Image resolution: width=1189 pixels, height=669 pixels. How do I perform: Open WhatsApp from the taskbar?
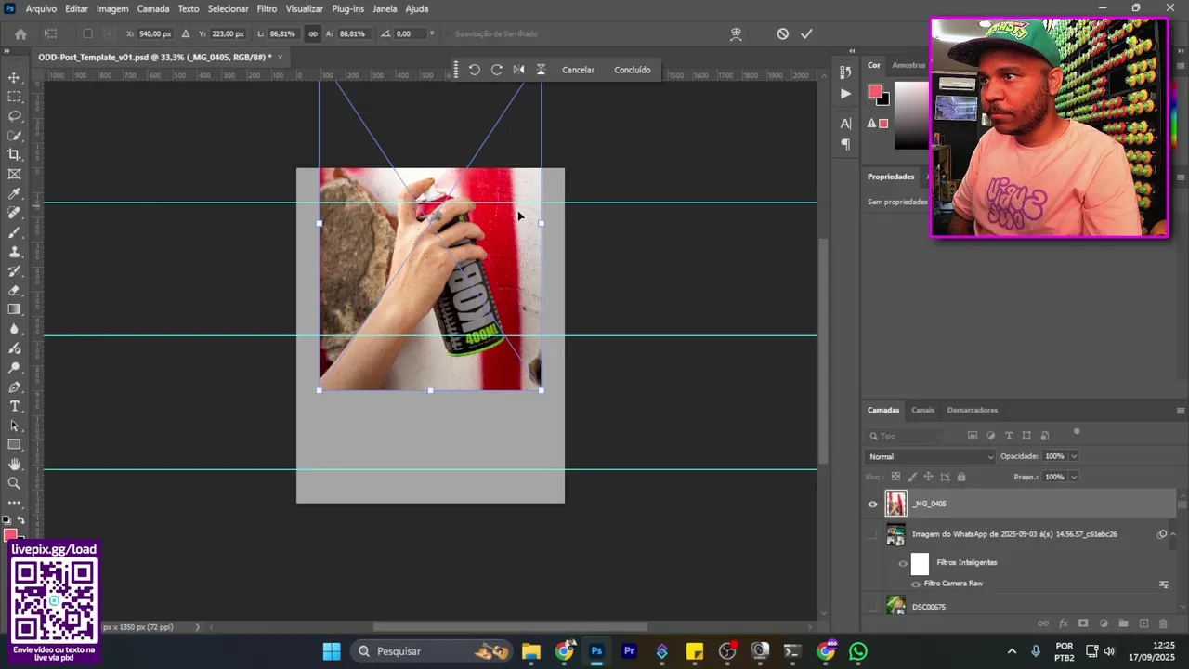tap(857, 651)
